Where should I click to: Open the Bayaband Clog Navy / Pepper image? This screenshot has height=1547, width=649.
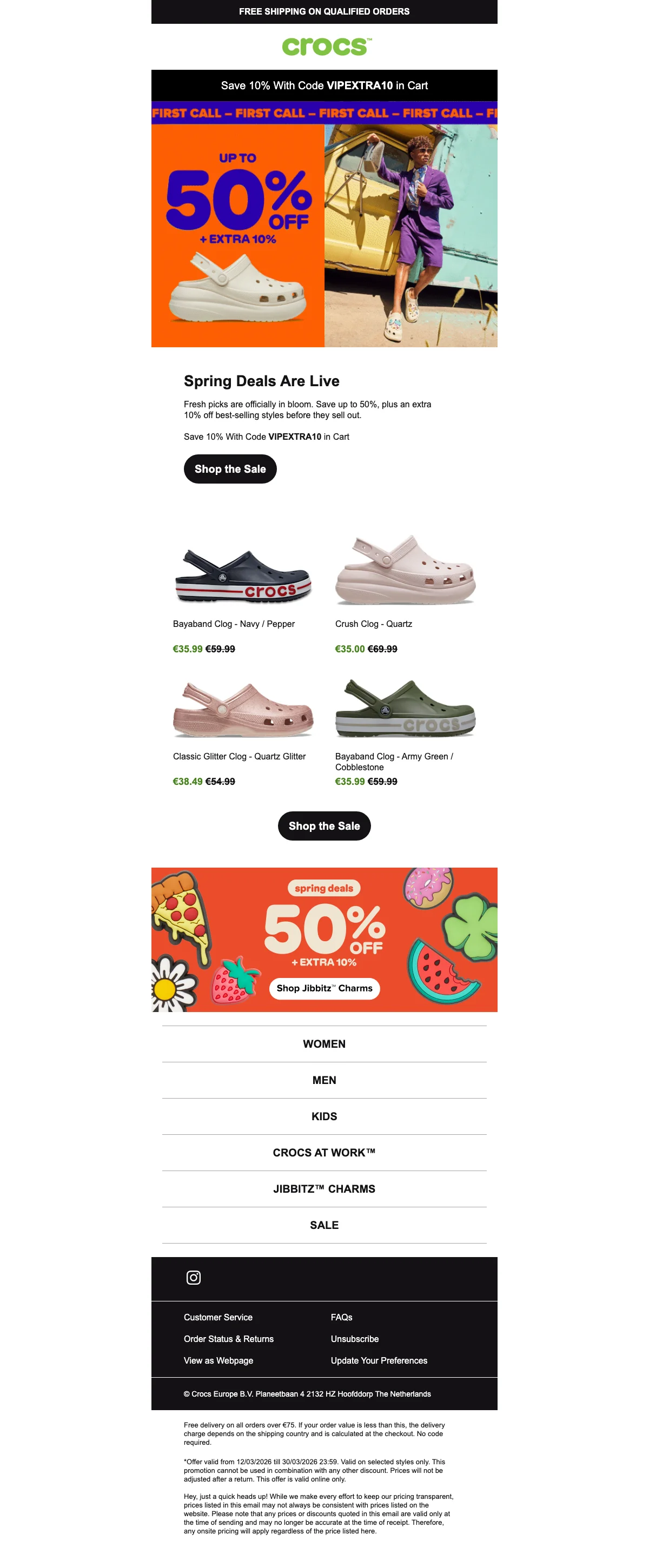(x=243, y=576)
